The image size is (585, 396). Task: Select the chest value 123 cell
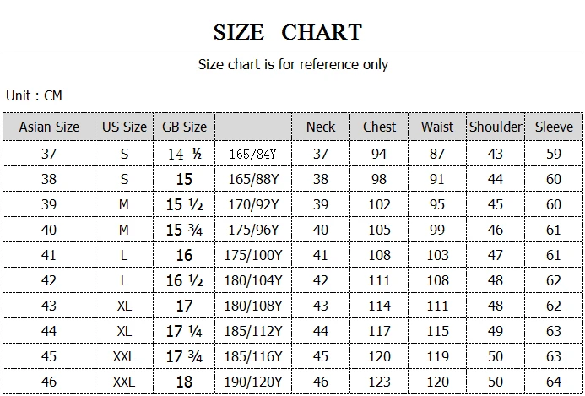[x=379, y=382]
